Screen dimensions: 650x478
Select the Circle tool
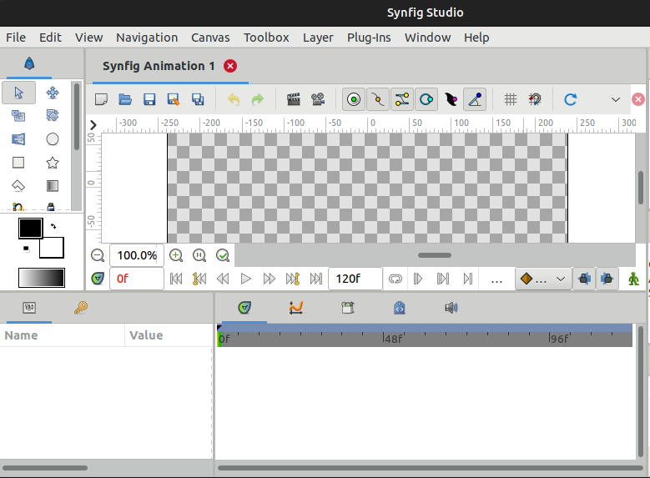coord(53,138)
